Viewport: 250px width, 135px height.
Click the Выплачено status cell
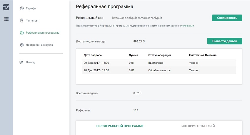pyautogui.click(x=156, y=63)
